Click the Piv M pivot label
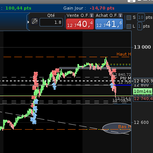This screenshot has width=153, height=153. pos(125,78)
